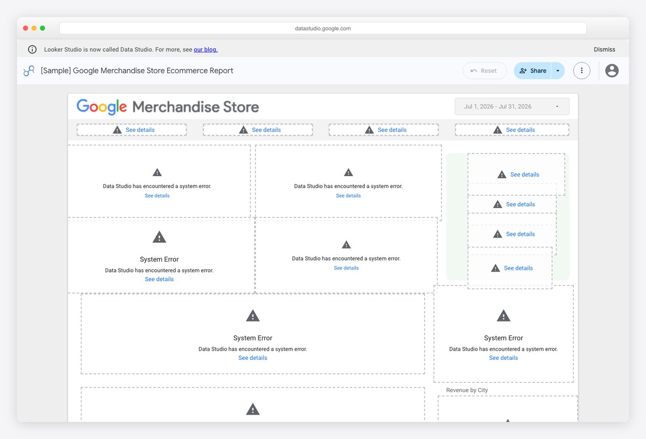This screenshot has height=439, width=646.
Task: Open See details in the wide System Error card
Action: pyautogui.click(x=253, y=358)
